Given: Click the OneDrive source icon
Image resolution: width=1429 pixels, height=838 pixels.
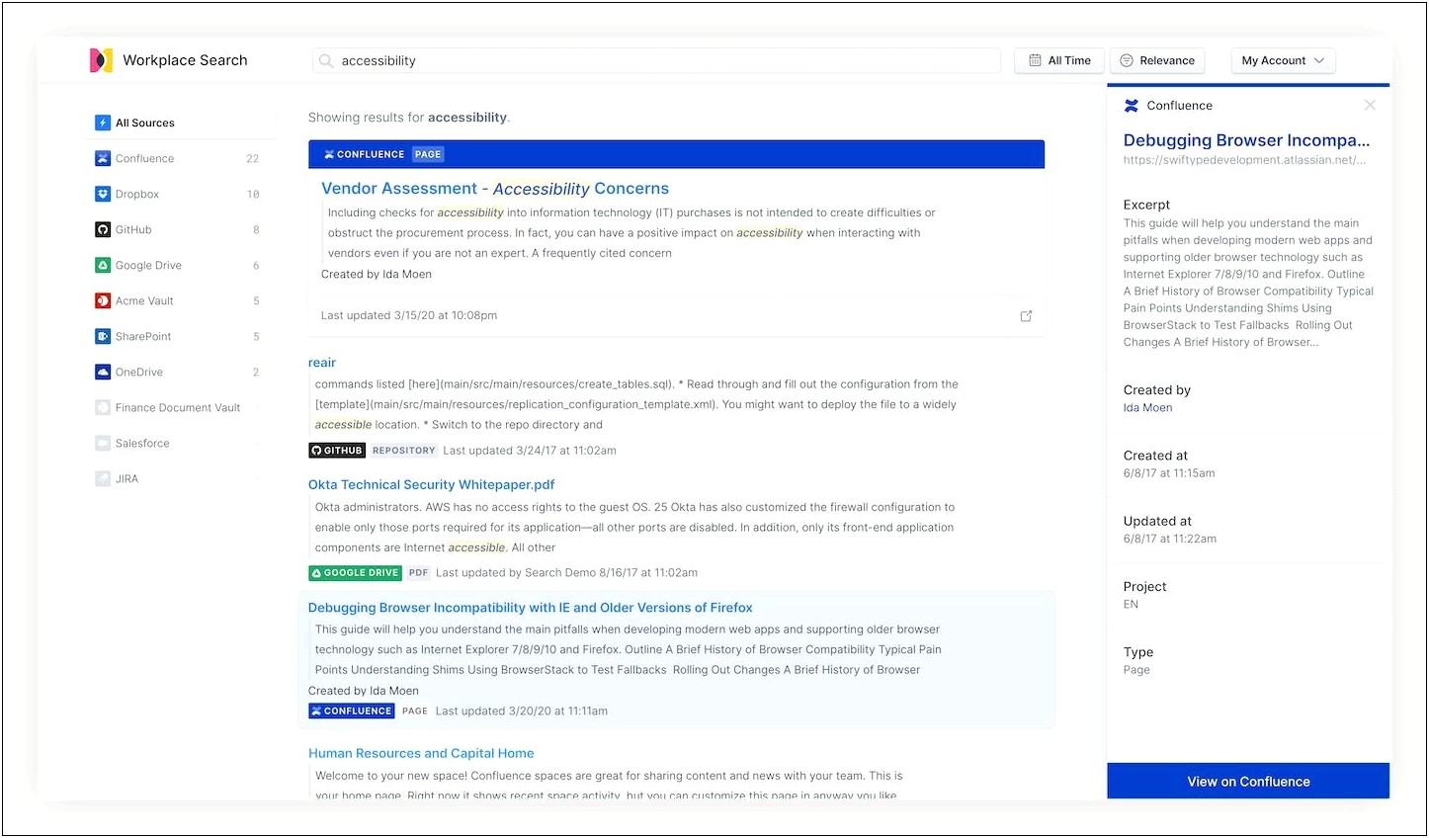Looking at the screenshot, I should (103, 372).
